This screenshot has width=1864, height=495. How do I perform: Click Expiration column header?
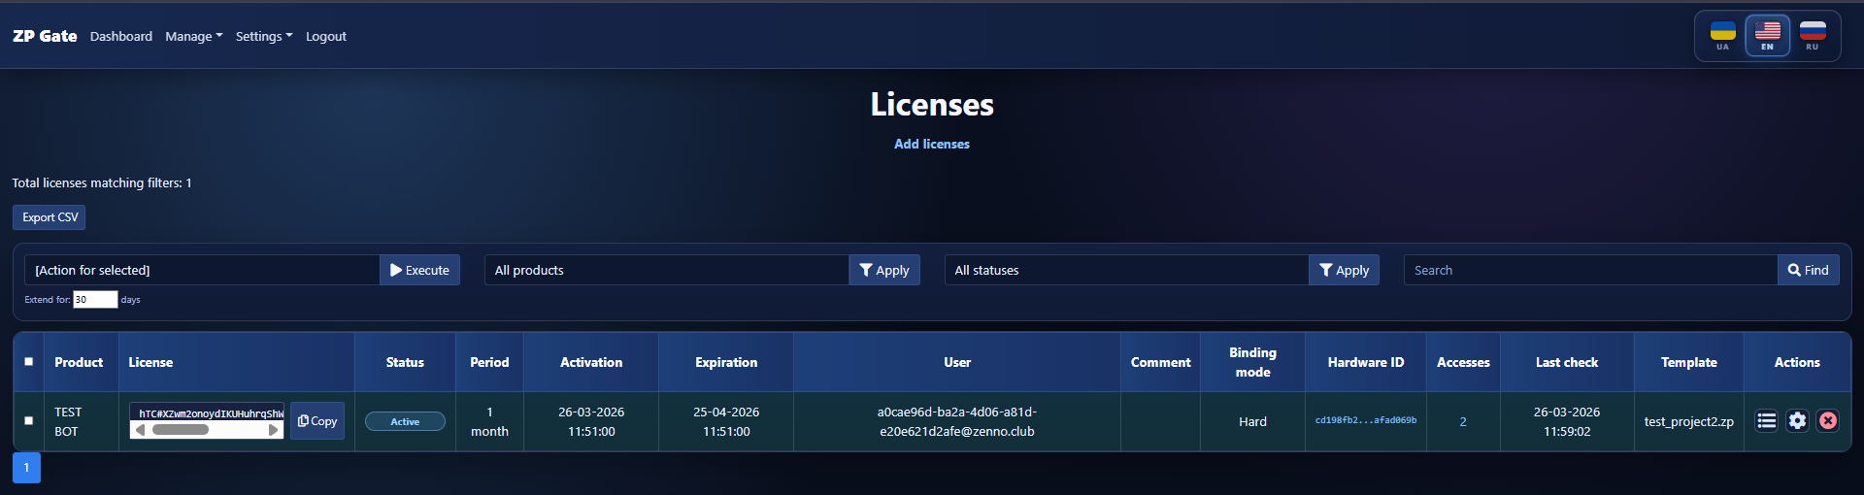pyautogui.click(x=726, y=362)
